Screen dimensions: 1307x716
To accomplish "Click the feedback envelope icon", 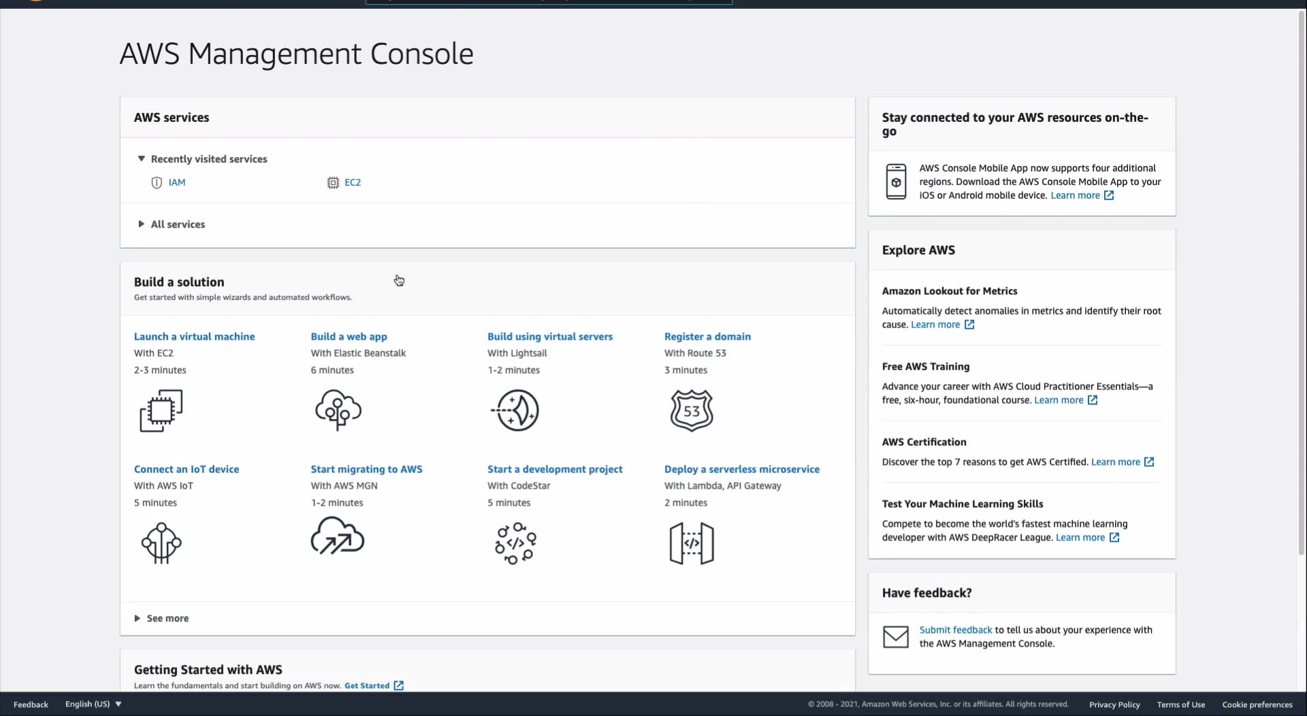I will 896,637.
